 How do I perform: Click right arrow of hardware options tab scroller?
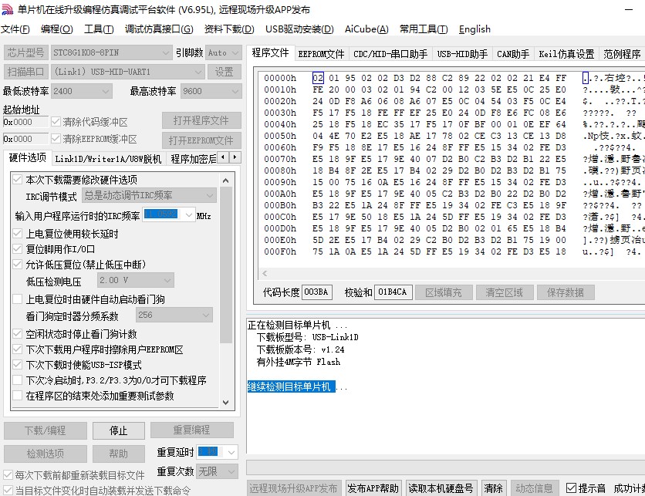click(235, 157)
